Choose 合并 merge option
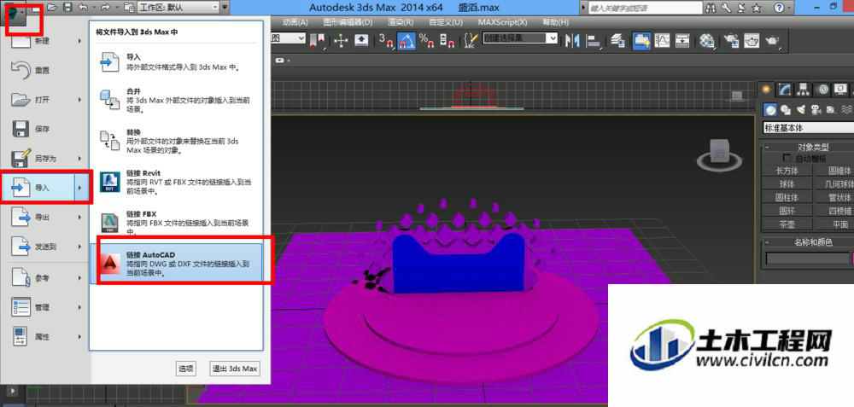Viewport: 854px width, 407px height. [176, 100]
